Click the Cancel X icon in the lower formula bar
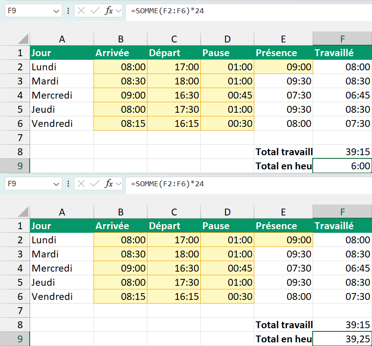Image resolution: width=372 pixels, height=346 pixels. click(81, 183)
